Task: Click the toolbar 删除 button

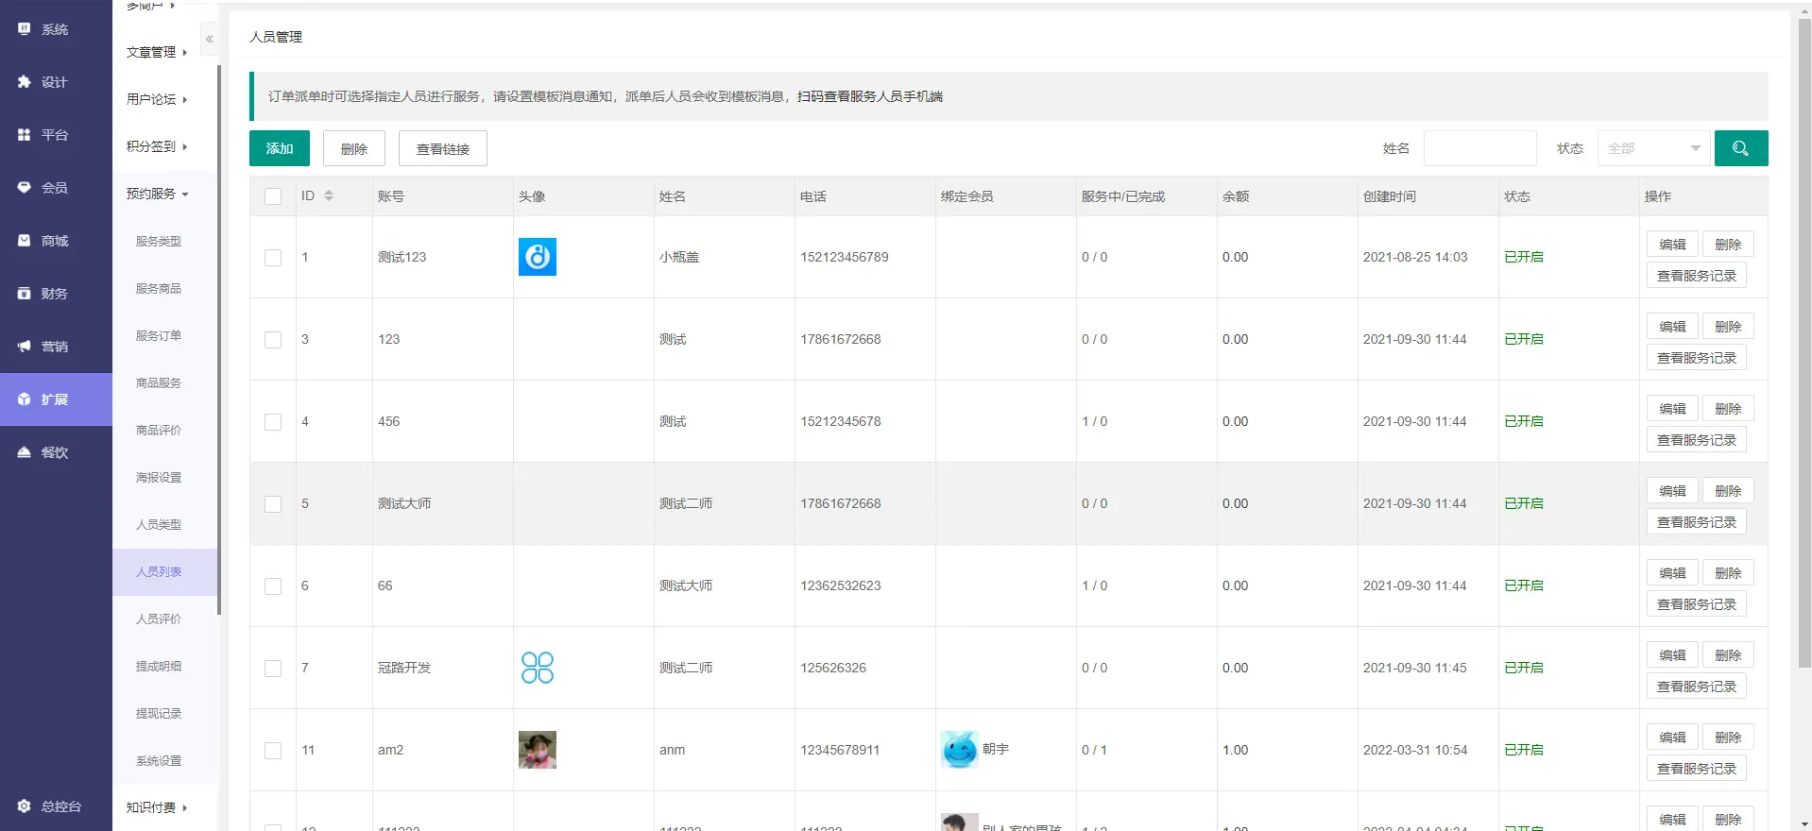Action: tap(354, 148)
